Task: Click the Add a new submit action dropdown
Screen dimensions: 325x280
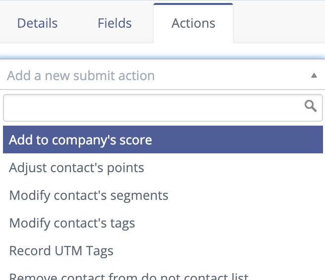Action: [x=162, y=75]
